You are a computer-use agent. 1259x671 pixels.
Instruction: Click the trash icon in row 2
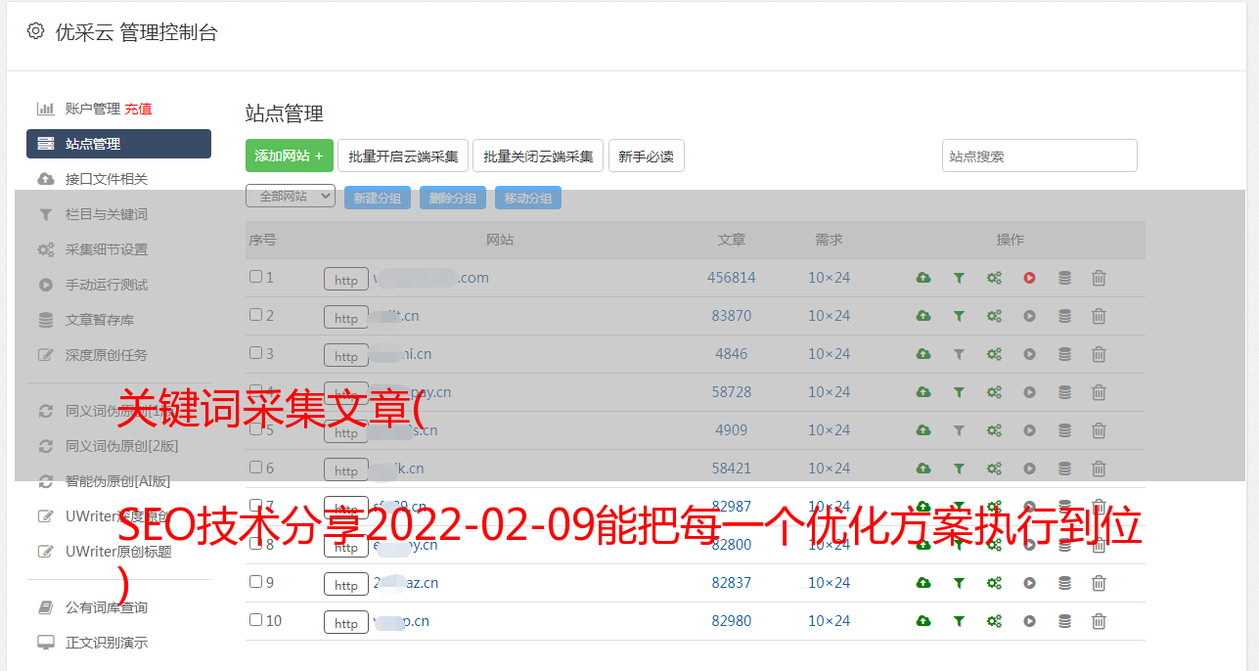(1099, 316)
